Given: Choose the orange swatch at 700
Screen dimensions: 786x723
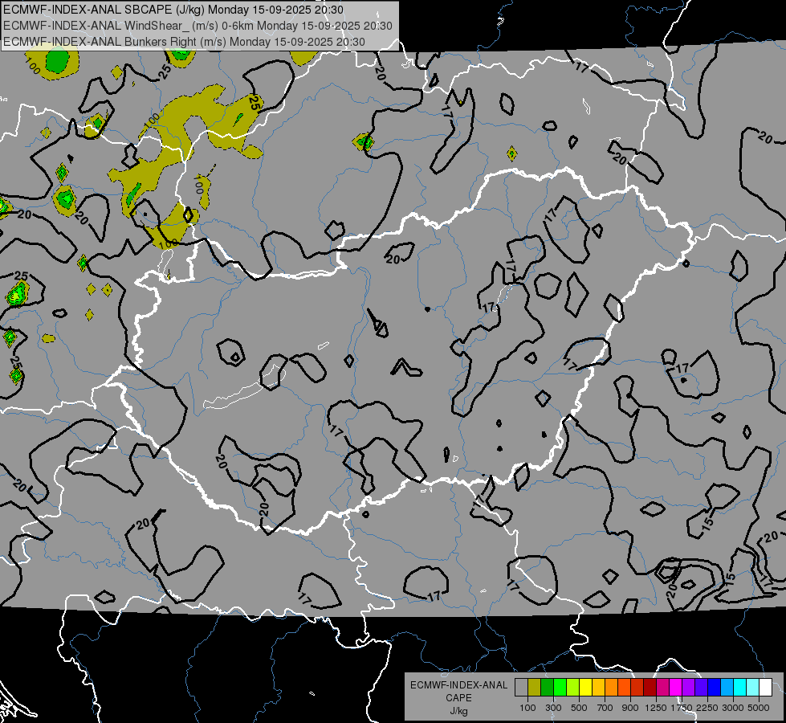Looking at the screenshot, I should coord(611,687).
